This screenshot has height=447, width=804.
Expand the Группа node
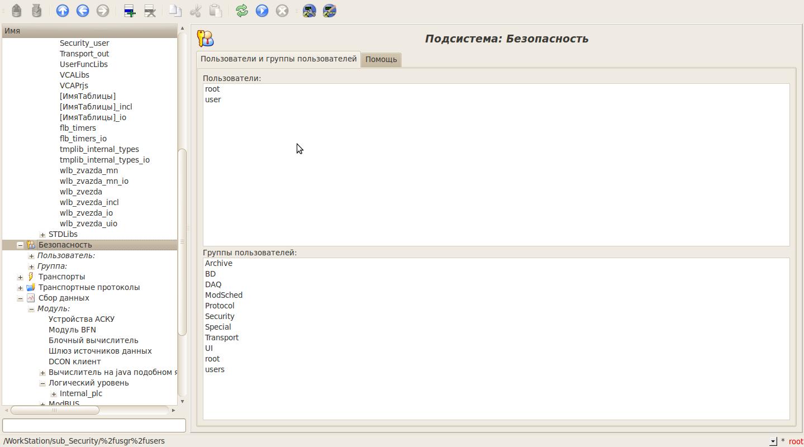click(31, 267)
